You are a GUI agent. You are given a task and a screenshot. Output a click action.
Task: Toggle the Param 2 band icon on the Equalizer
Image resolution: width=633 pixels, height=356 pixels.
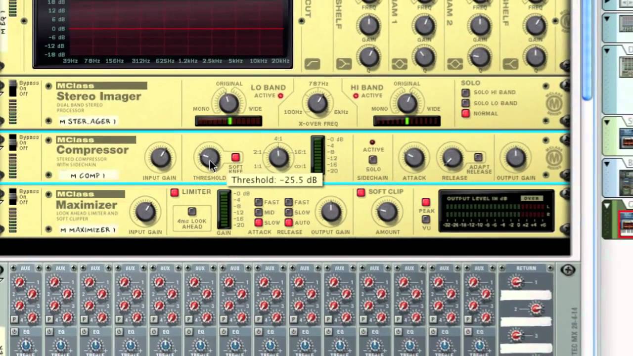455,64
